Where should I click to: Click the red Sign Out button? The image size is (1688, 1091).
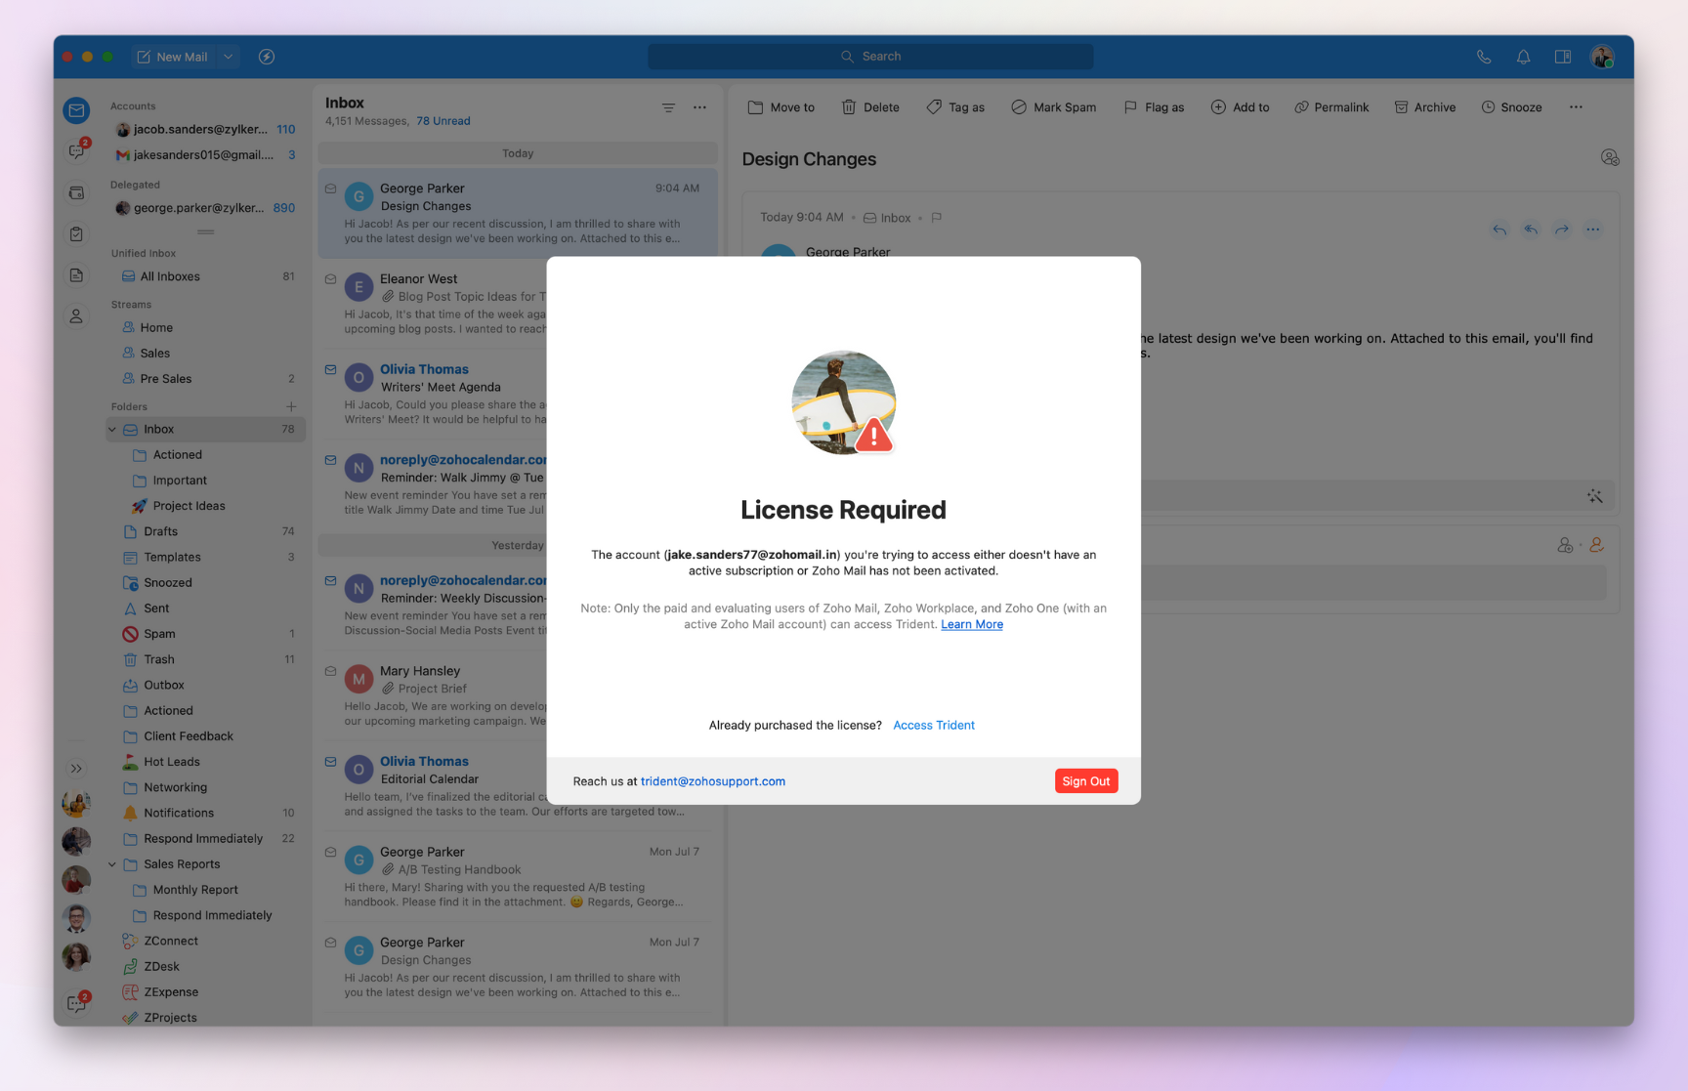[1086, 781]
